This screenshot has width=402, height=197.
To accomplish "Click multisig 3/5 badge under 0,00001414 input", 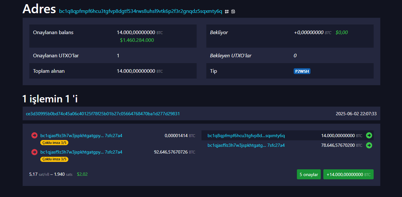I will [54, 143].
